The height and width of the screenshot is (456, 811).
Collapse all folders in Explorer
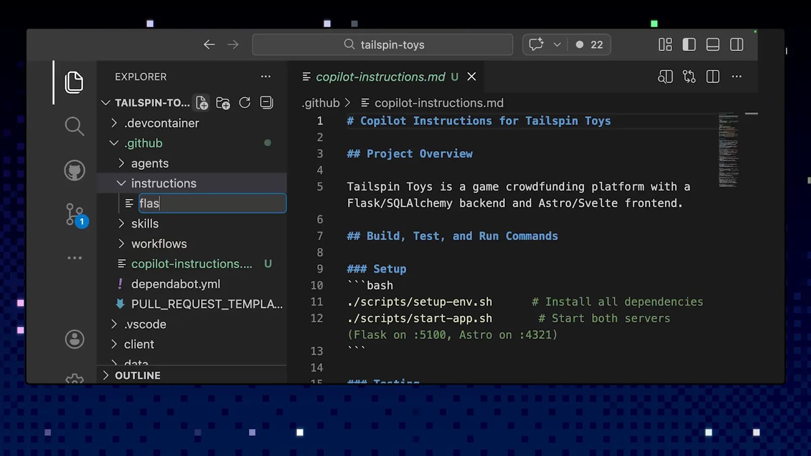[267, 103]
